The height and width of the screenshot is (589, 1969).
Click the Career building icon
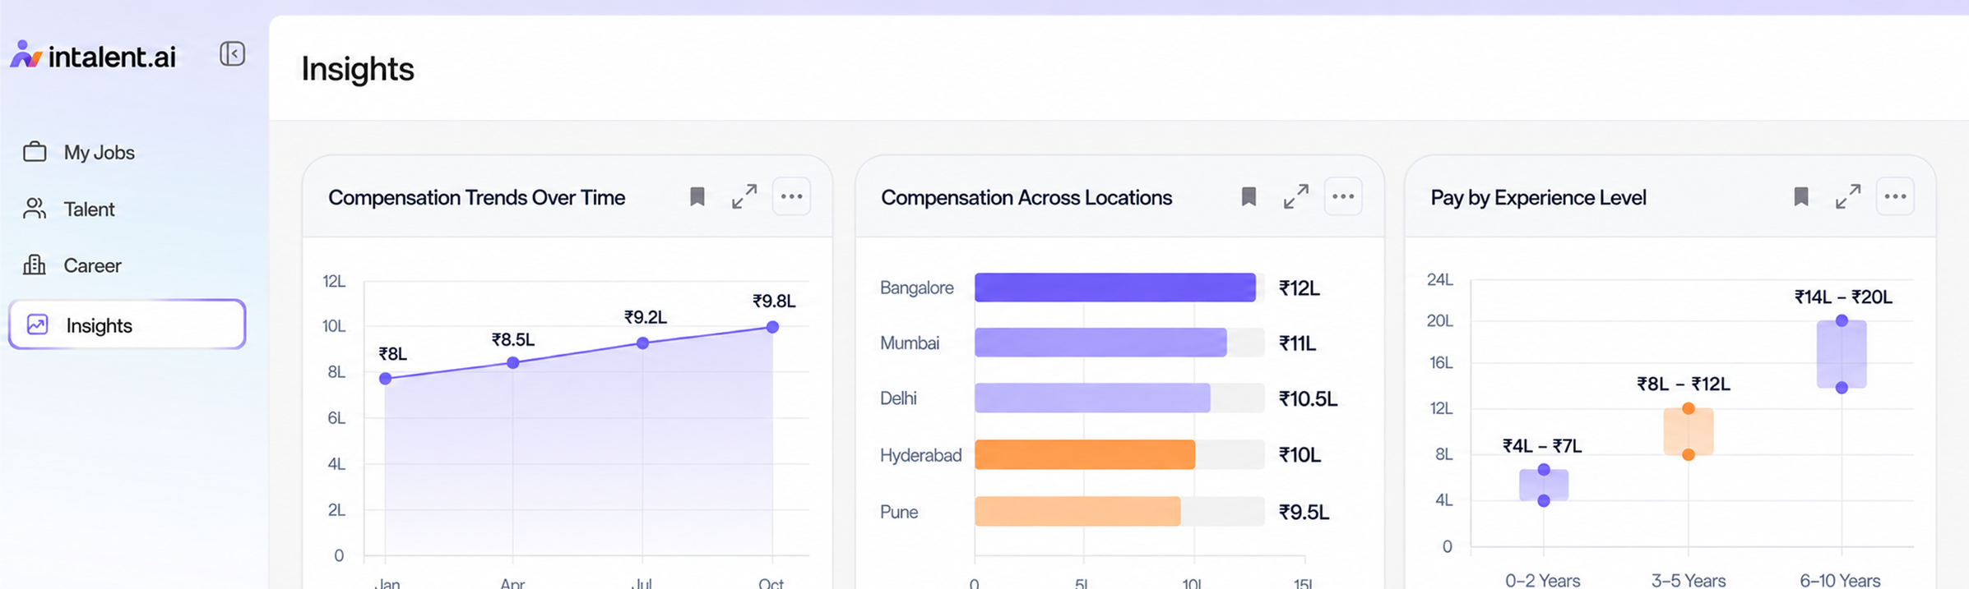[35, 265]
